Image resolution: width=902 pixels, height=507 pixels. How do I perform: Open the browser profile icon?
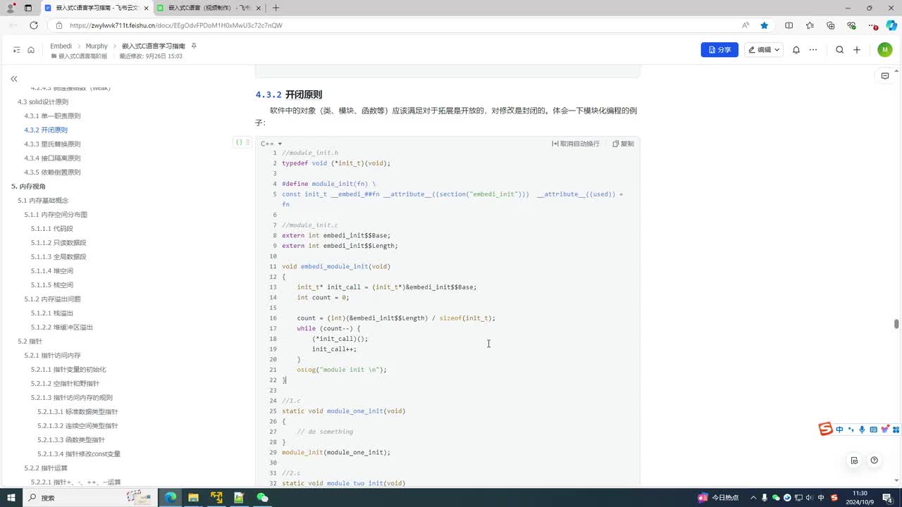tap(11, 8)
